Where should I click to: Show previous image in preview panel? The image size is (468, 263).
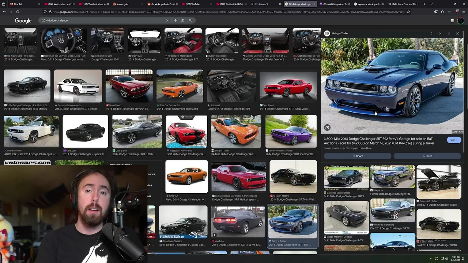click(431, 34)
